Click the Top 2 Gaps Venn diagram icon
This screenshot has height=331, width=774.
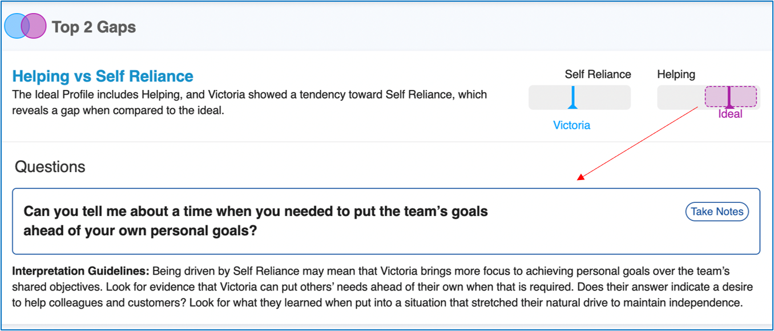click(x=25, y=26)
